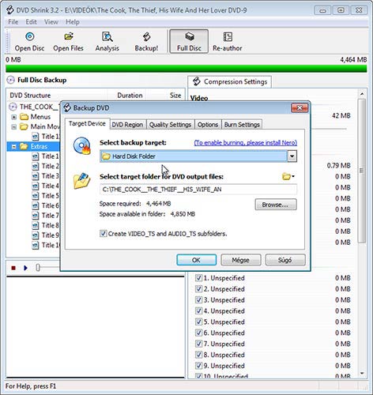
Task: Click the target folder icon in dialog
Action: coord(82,181)
